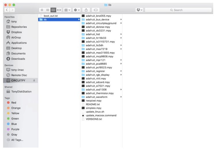Expand the adafruit_bus_device folder arrow
The width and height of the screenshot is (216, 149).
click(x=121, y=20)
